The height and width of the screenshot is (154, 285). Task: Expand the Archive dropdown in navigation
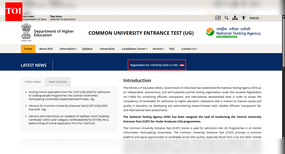coord(158,49)
